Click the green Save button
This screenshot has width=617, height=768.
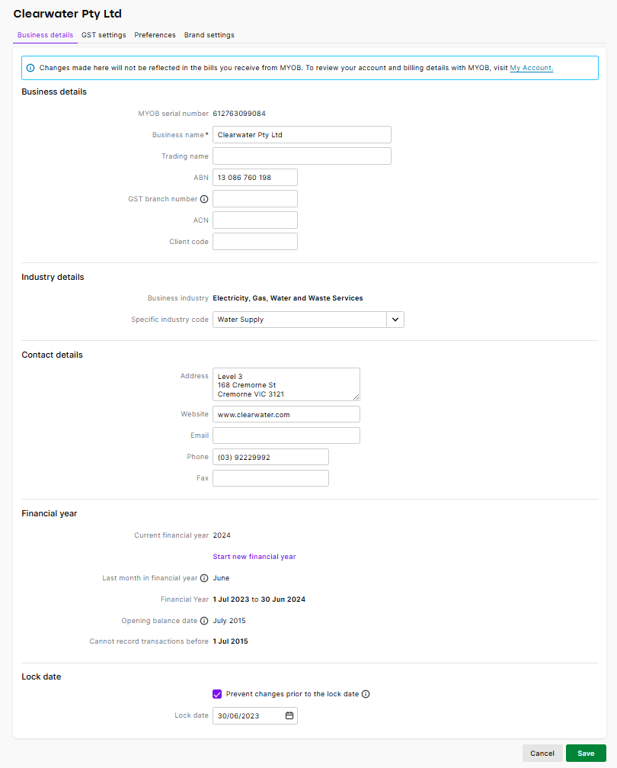click(x=585, y=753)
